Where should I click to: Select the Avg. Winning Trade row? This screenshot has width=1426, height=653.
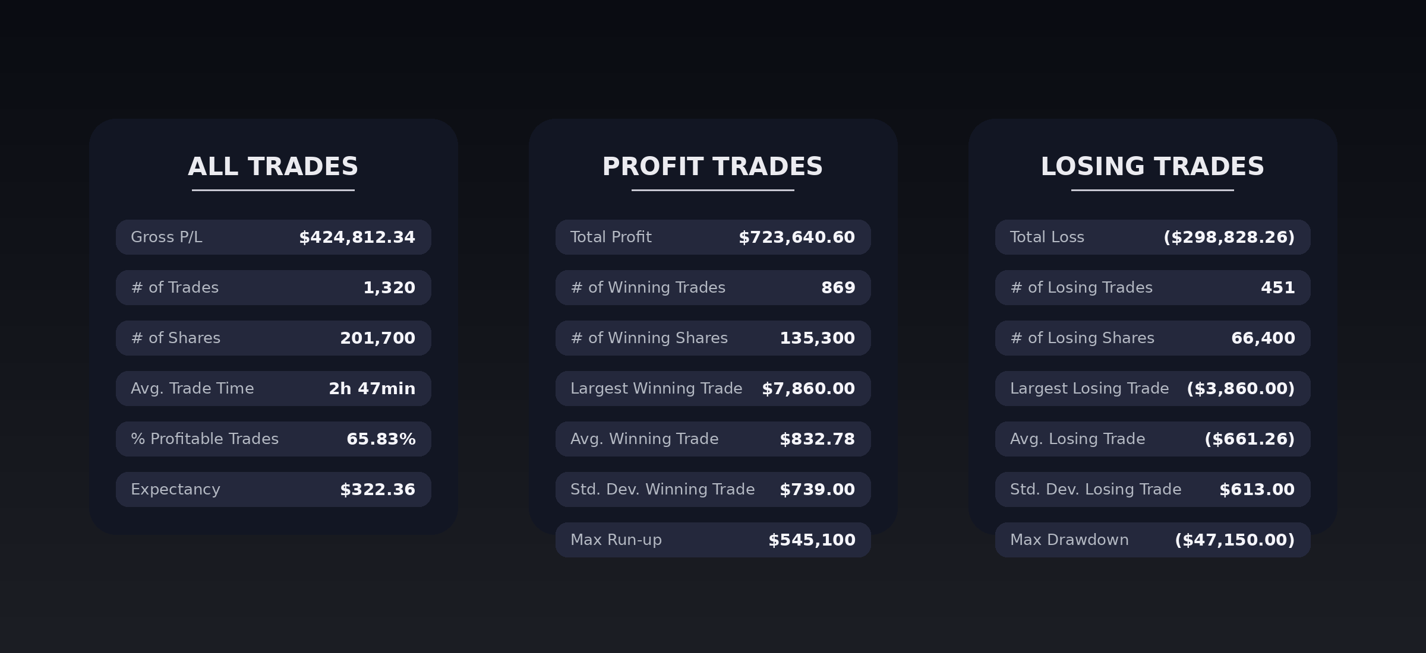[x=713, y=439]
